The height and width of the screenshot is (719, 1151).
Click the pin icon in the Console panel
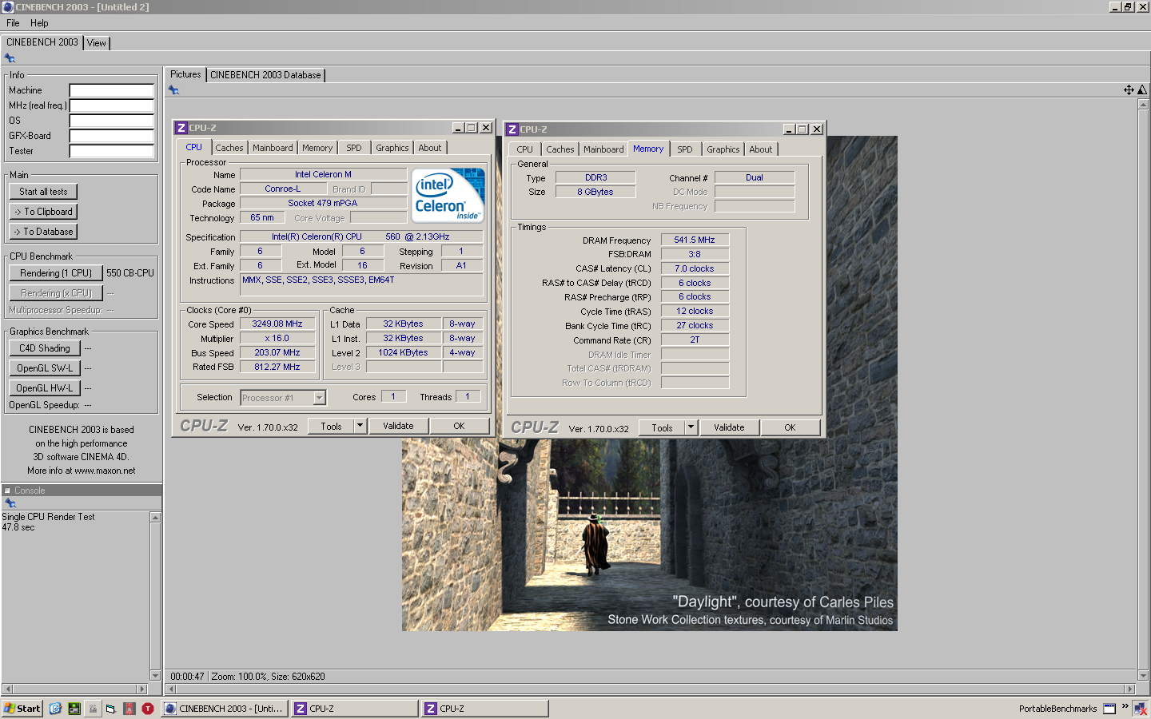pyautogui.click(x=10, y=503)
